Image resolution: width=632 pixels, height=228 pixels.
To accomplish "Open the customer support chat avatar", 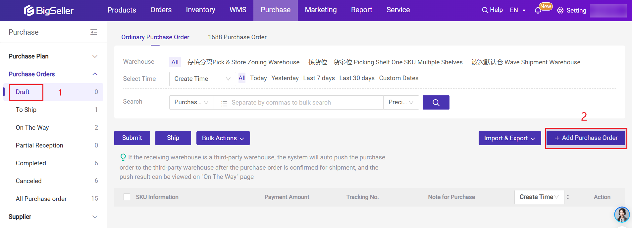I will [x=621, y=215].
